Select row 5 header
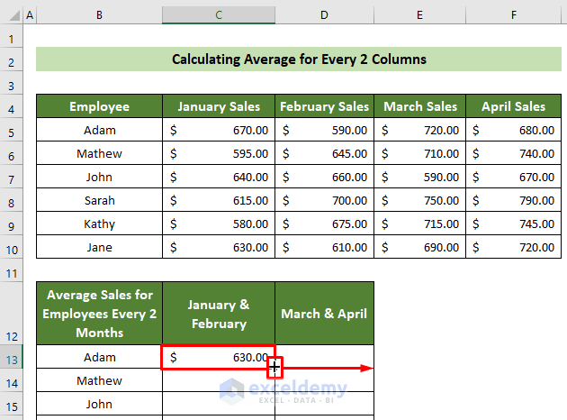This screenshot has width=567, height=420. [11, 130]
